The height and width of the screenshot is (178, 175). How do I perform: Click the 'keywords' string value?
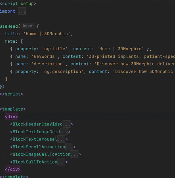click(44, 56)
